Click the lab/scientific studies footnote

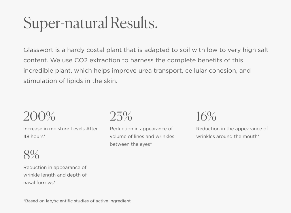pos(77,201)
